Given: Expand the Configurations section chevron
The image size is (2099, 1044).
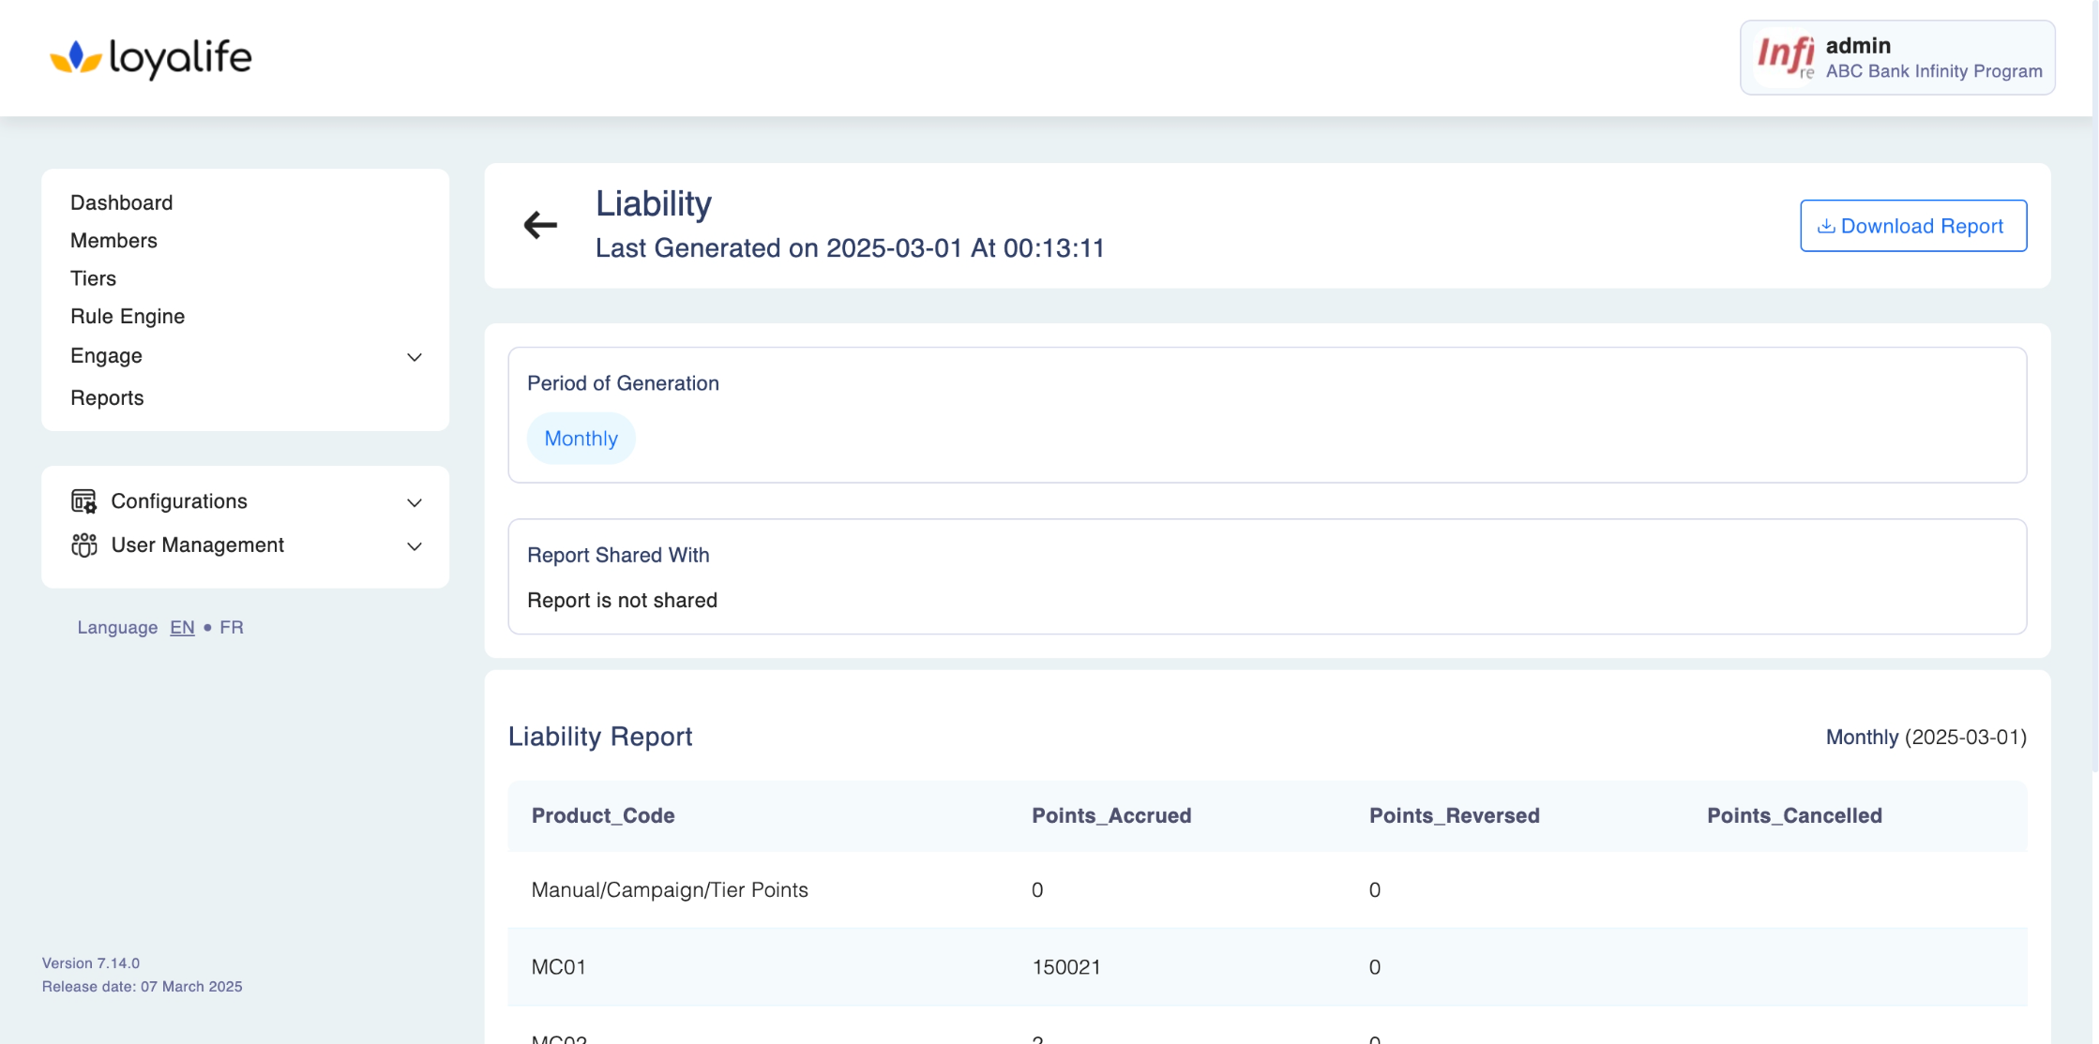Looking at the screenshot, I should coord(414,502).
